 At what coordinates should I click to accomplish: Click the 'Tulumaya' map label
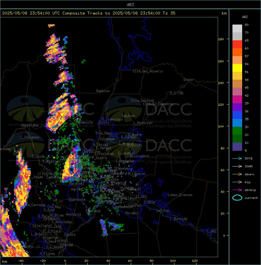point(107,139)
